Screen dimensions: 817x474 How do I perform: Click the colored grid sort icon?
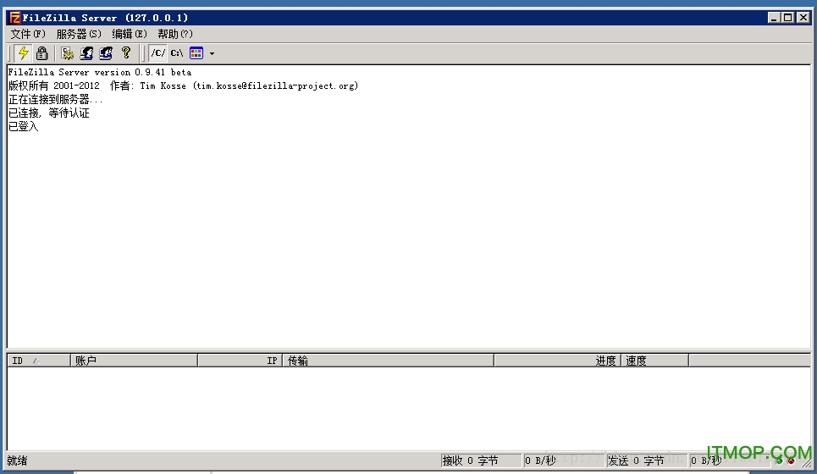coord(196,53)
